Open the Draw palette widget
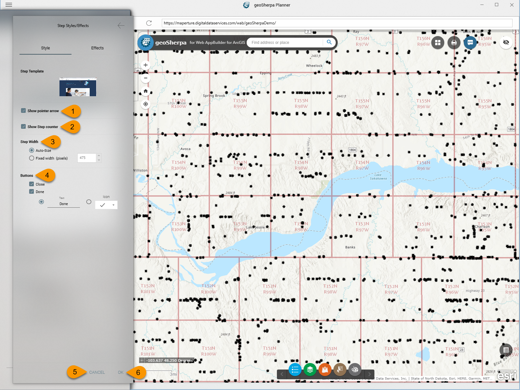 tap(355, 370)
